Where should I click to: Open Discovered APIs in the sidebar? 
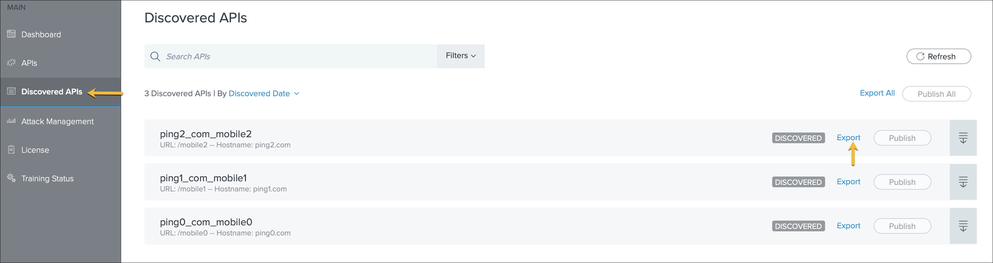[x=52, y=91]
